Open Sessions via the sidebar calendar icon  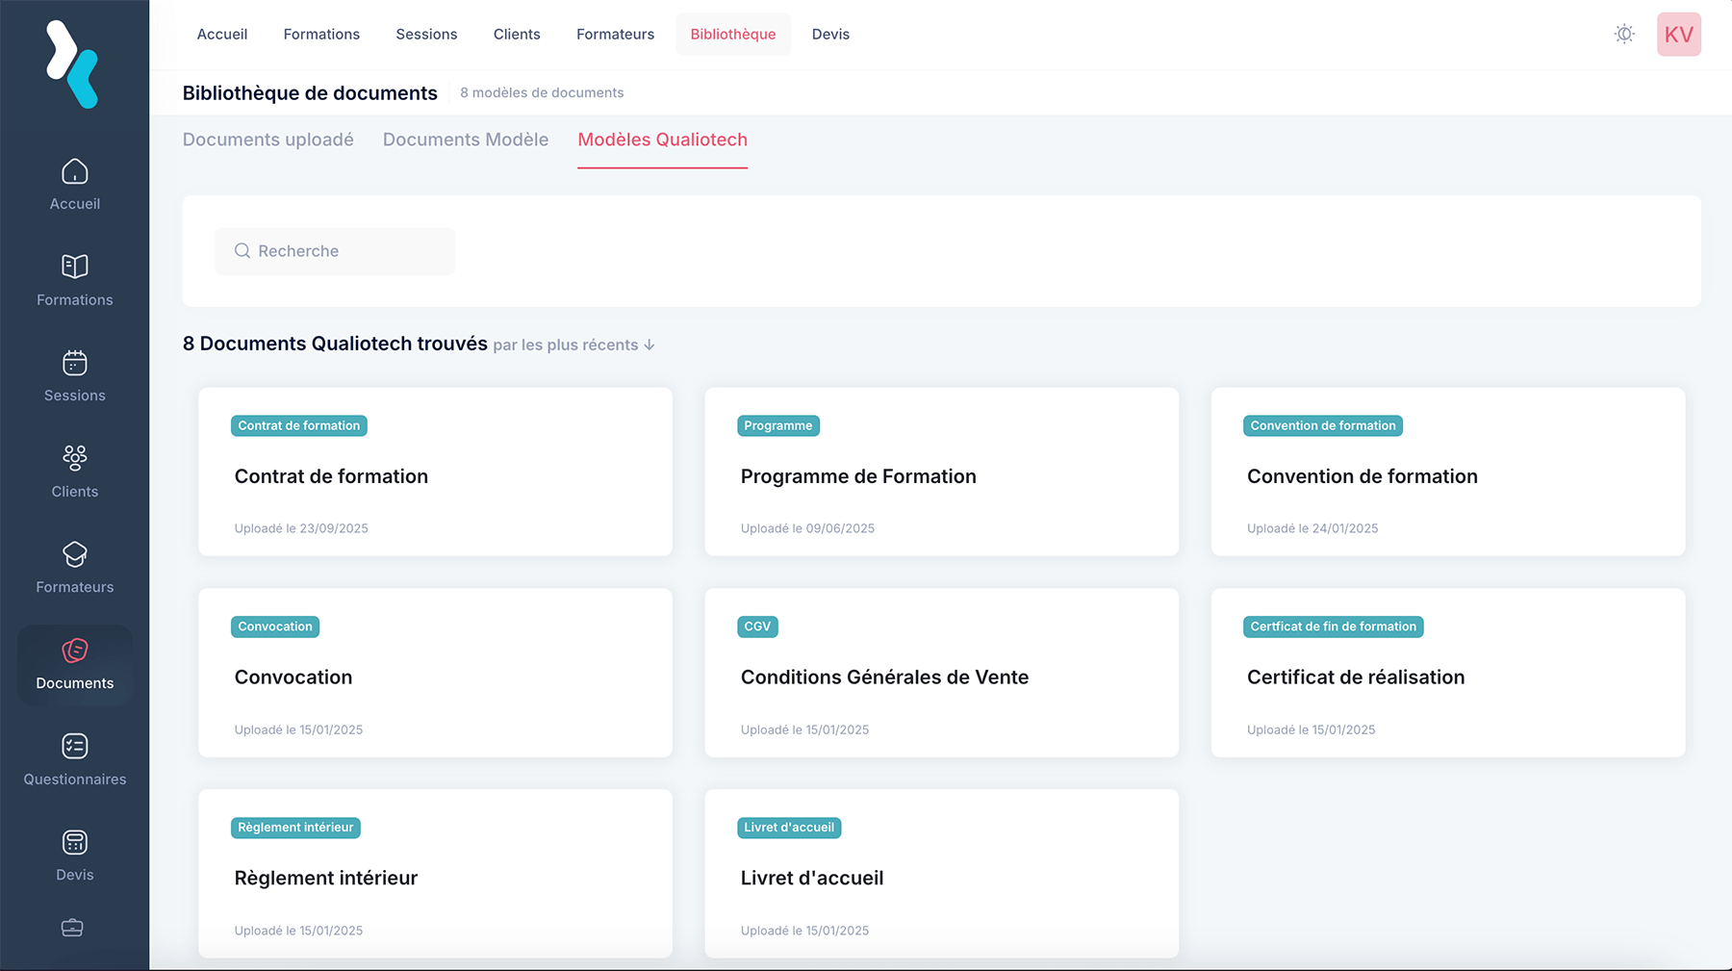tap(74, 363)
